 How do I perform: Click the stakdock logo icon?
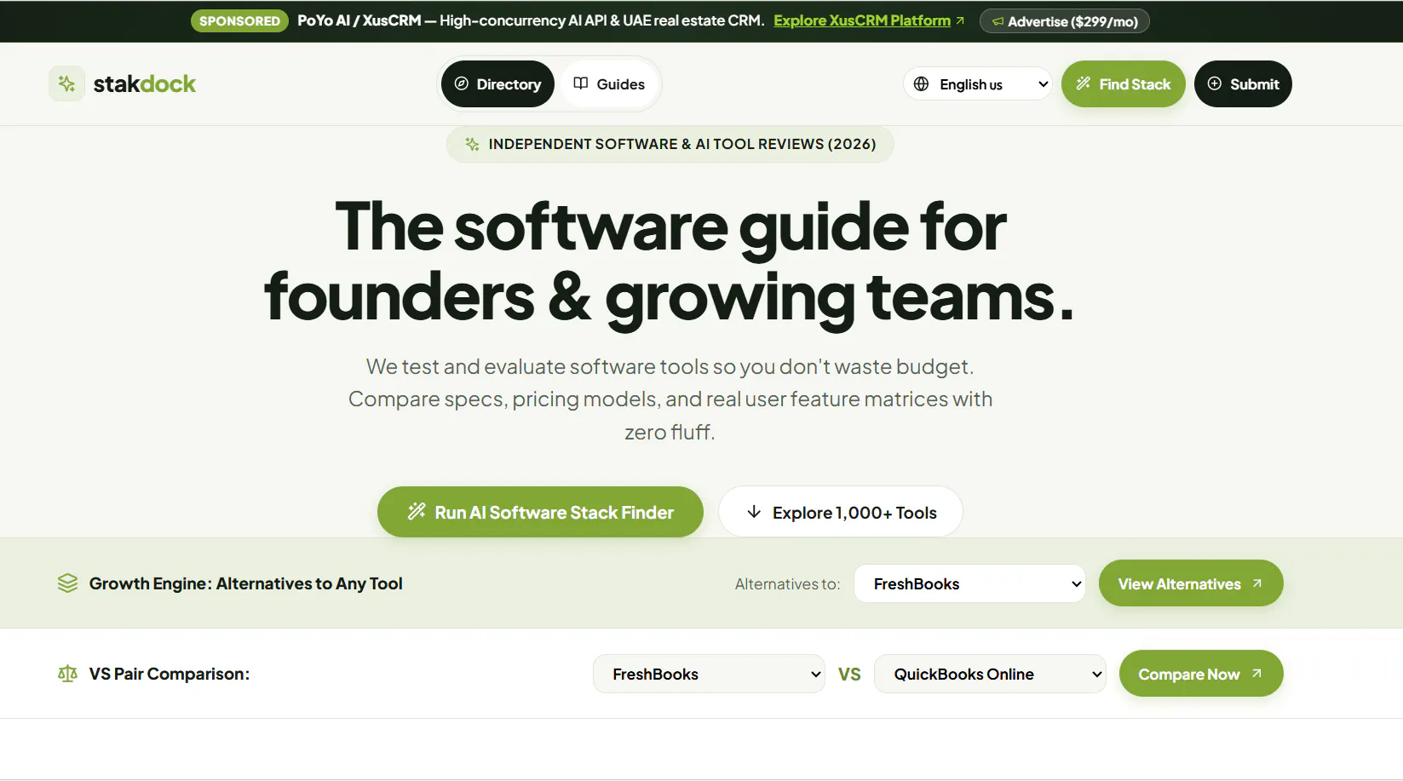pyautogui.click(x=66, y=83)
